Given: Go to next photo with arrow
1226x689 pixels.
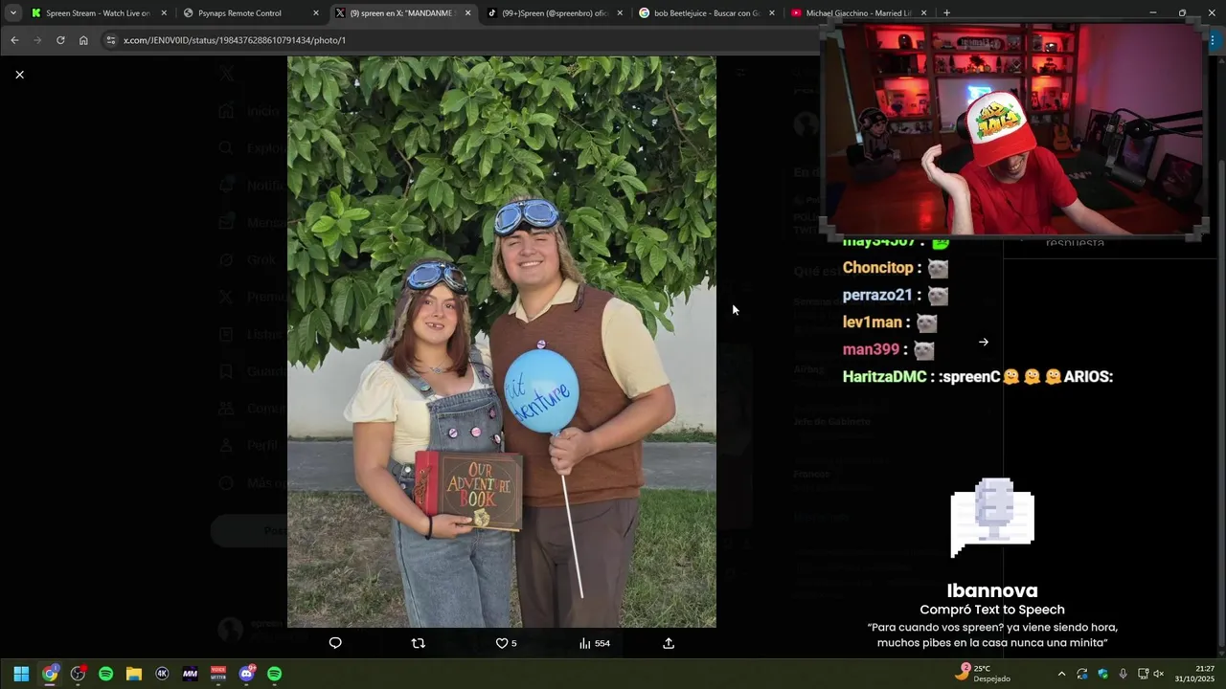Looking at the screenshot, I should click(x=984, y=342).
